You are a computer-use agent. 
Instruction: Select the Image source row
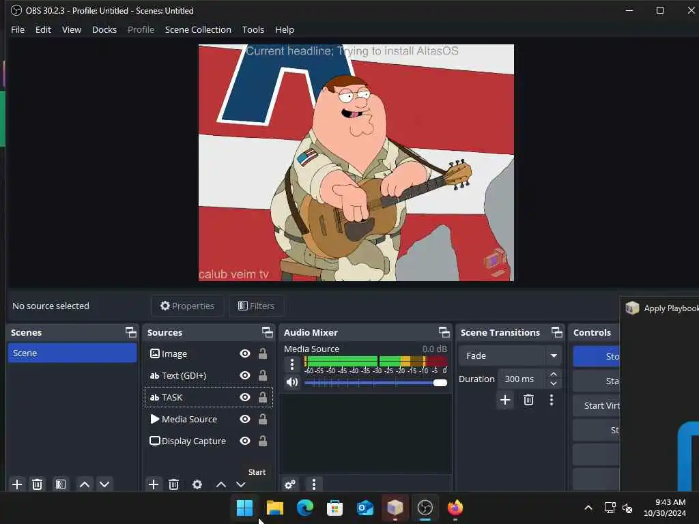[209, 354]
